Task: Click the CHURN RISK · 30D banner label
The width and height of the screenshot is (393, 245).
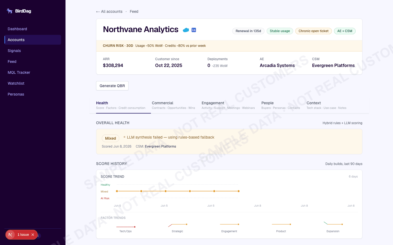Action: click(118, 46)
